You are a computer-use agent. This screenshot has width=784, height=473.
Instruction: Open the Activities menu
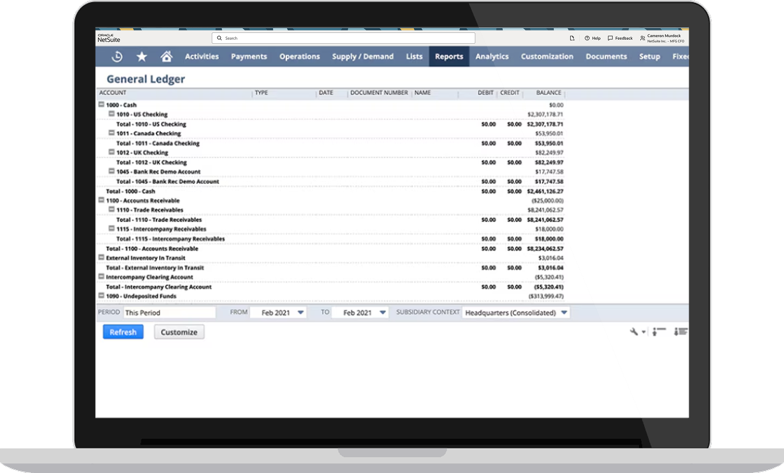(x=202, y=56)
